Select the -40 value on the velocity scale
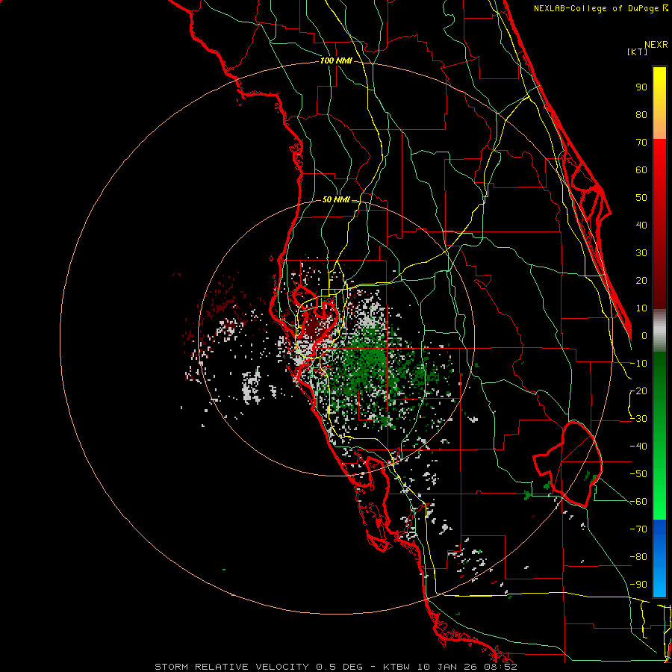 pyautogui.click(x=638, y=447)
